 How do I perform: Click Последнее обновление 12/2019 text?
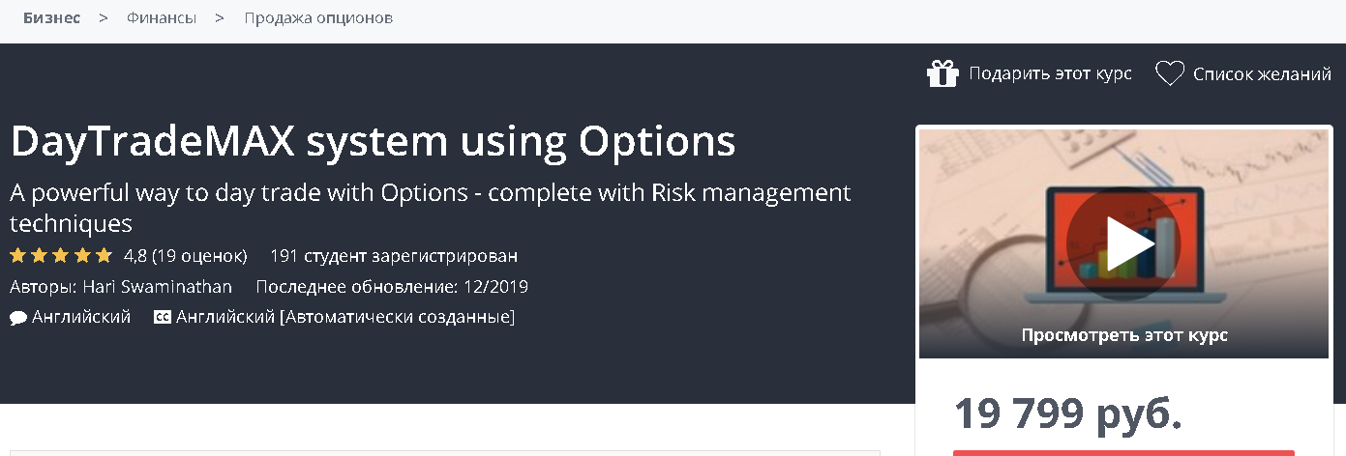[x=392, y=287]
